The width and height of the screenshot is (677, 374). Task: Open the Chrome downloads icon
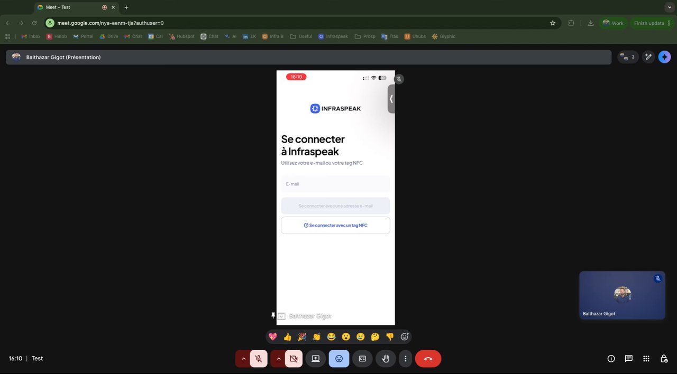[591, 23]
